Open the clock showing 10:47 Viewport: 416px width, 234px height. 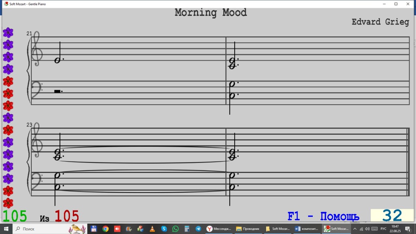point(395,229)
